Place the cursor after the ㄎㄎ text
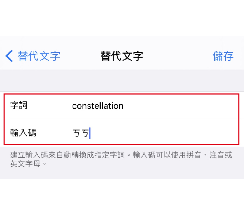The height and width of the screenshot is (209, 244). pos(89,133)
